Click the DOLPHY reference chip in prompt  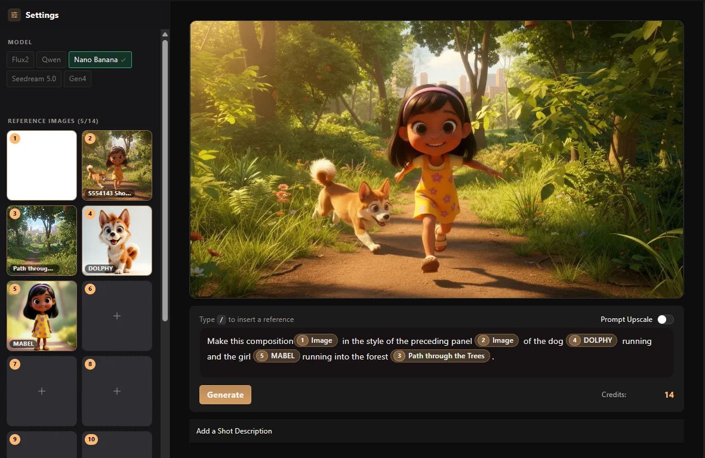click(x=592, y=340)
